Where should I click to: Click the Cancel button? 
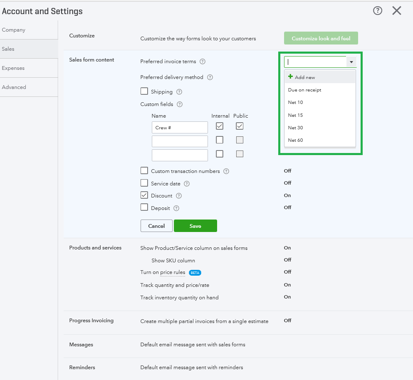tap(156, 226)
